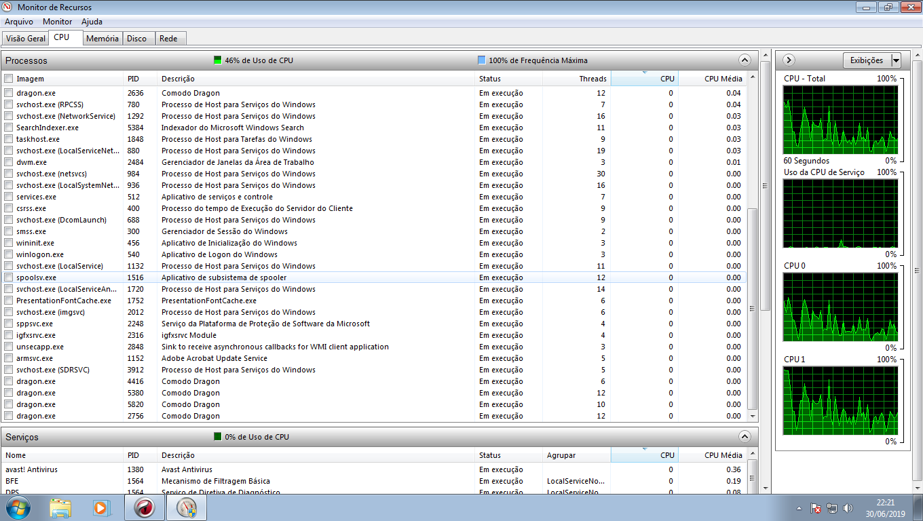Switch to Visão Geral tab

[x=26, y=39]
